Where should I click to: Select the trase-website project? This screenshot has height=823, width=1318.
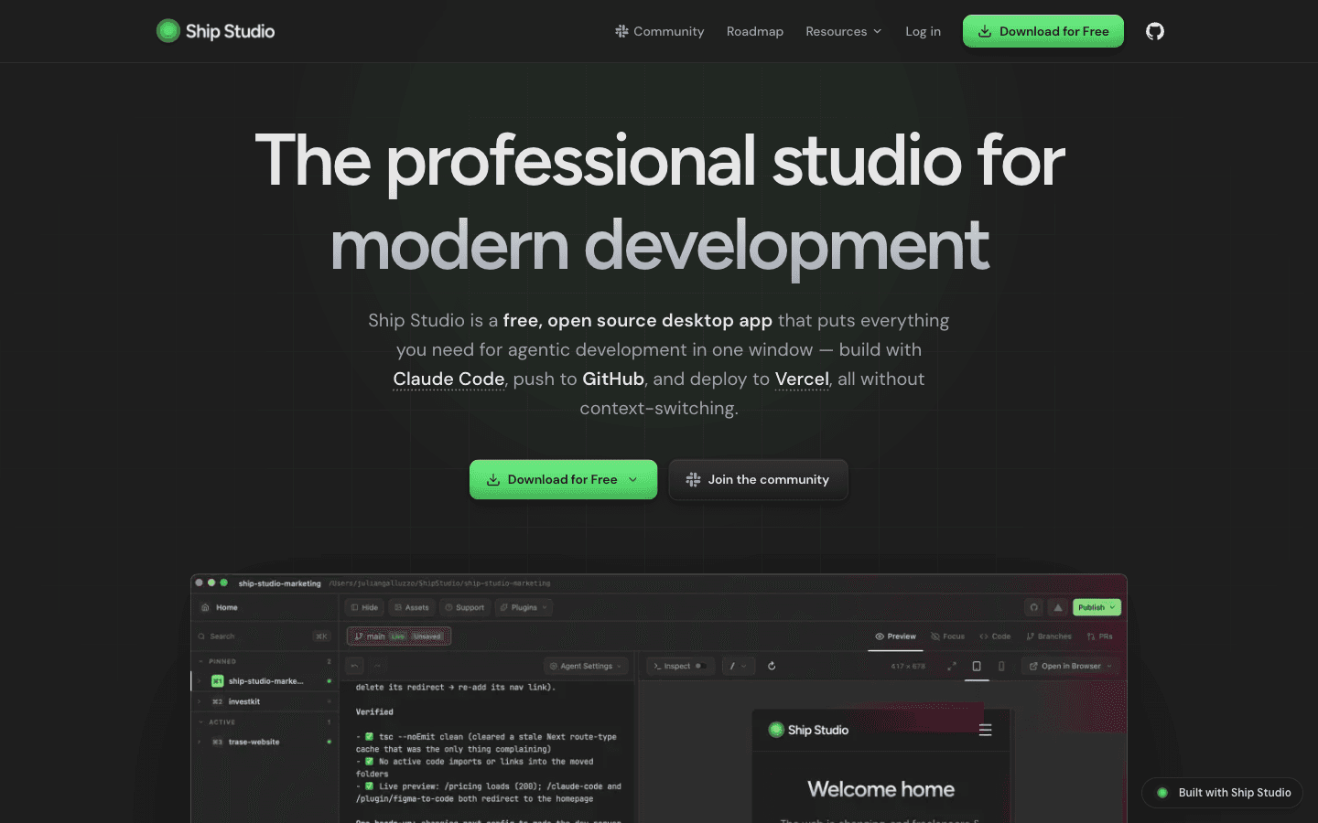254,742
